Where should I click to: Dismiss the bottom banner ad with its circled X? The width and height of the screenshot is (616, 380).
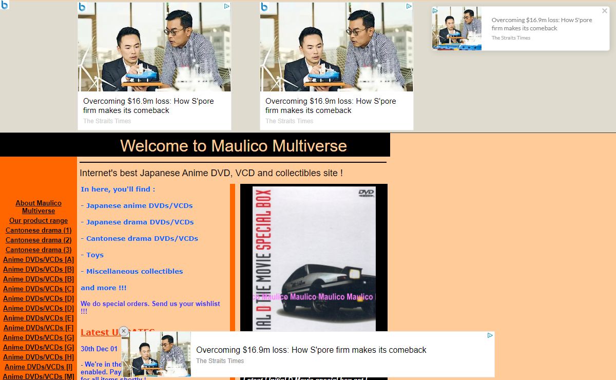click(x=123, y=331)
